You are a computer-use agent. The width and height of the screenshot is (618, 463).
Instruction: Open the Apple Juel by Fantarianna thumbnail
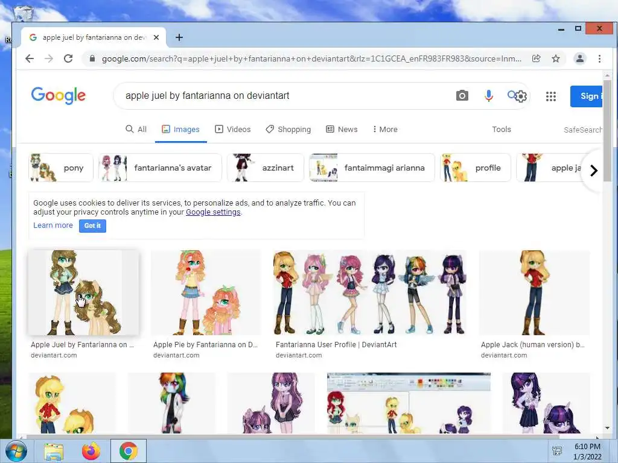tap(83, 292)
